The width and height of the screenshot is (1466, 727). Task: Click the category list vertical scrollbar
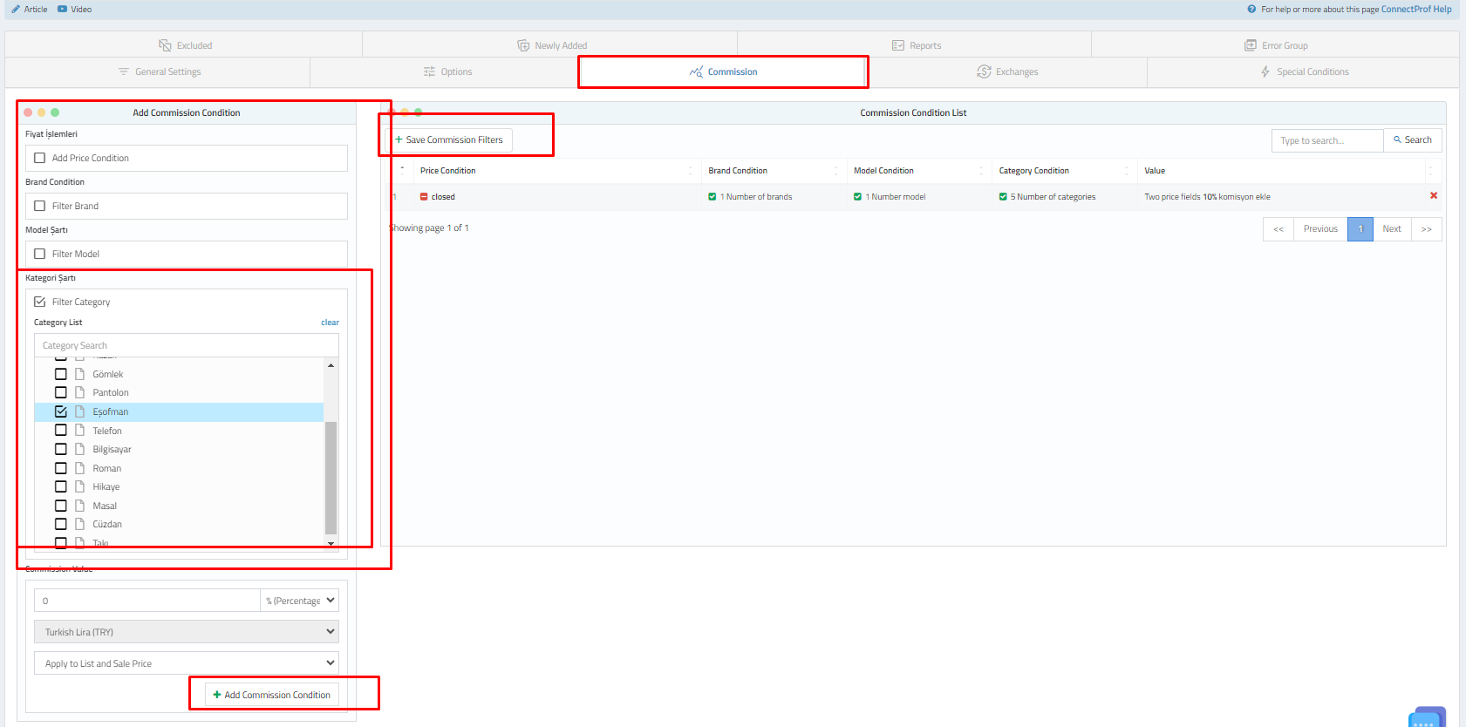(331, 476)
